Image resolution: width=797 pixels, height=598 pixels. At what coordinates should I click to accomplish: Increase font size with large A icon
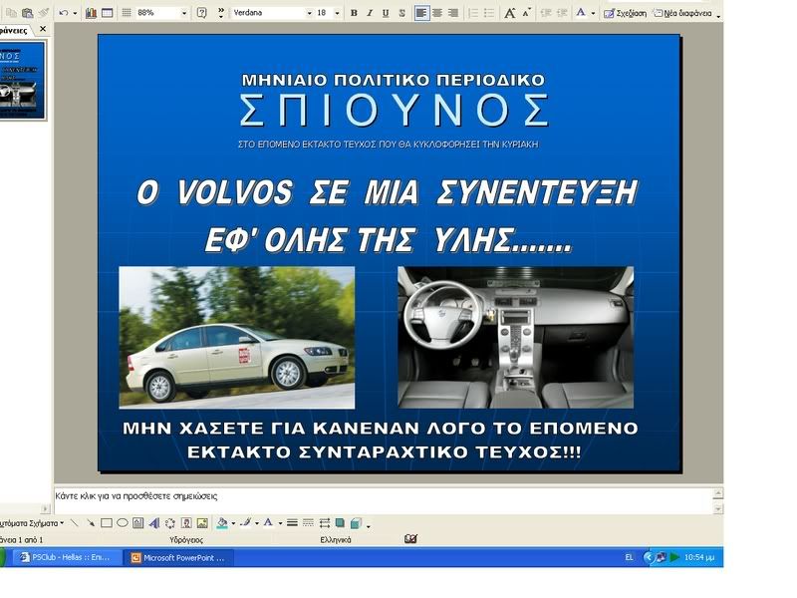click(x=509, y=13)
